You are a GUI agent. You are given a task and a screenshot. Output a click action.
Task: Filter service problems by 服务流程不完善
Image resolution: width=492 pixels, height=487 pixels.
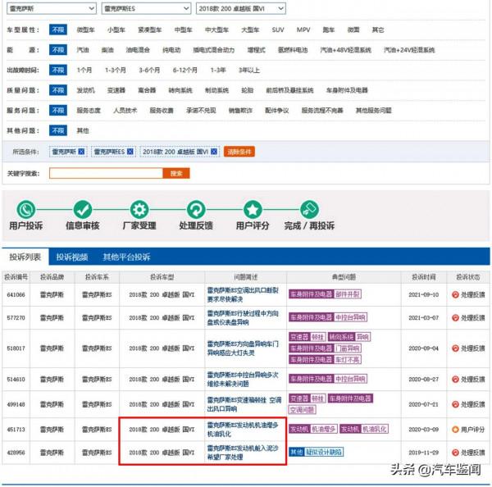click(x=322, y=111)
